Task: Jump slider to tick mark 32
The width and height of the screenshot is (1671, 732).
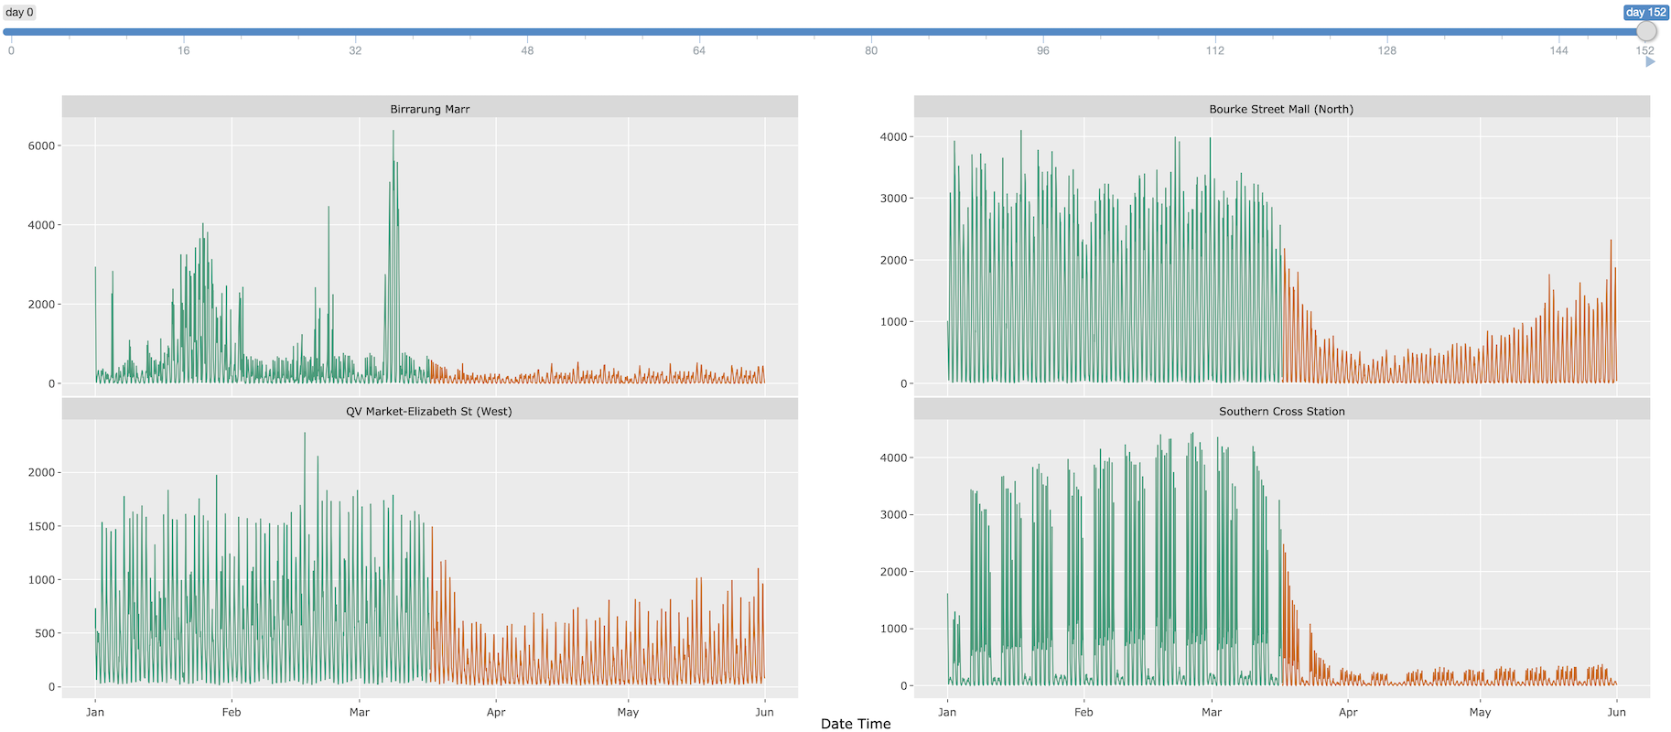Action: click(355, 32)
